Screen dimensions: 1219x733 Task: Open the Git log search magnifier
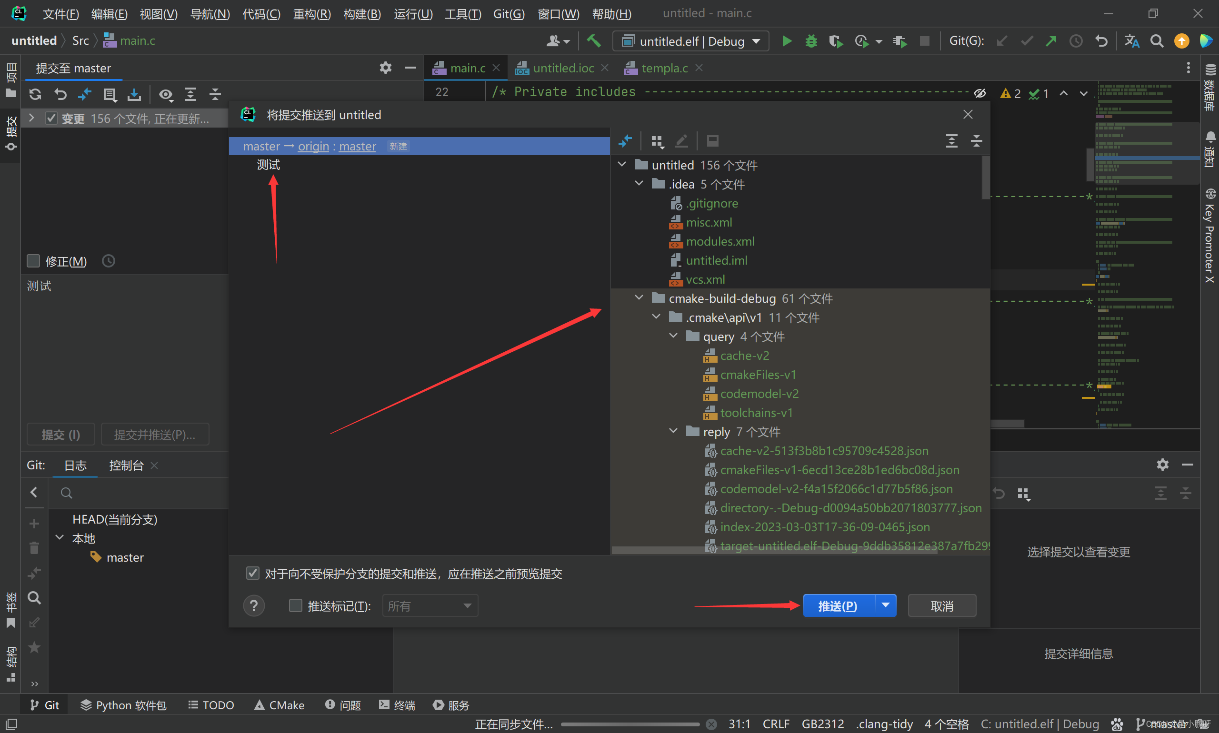34,598
